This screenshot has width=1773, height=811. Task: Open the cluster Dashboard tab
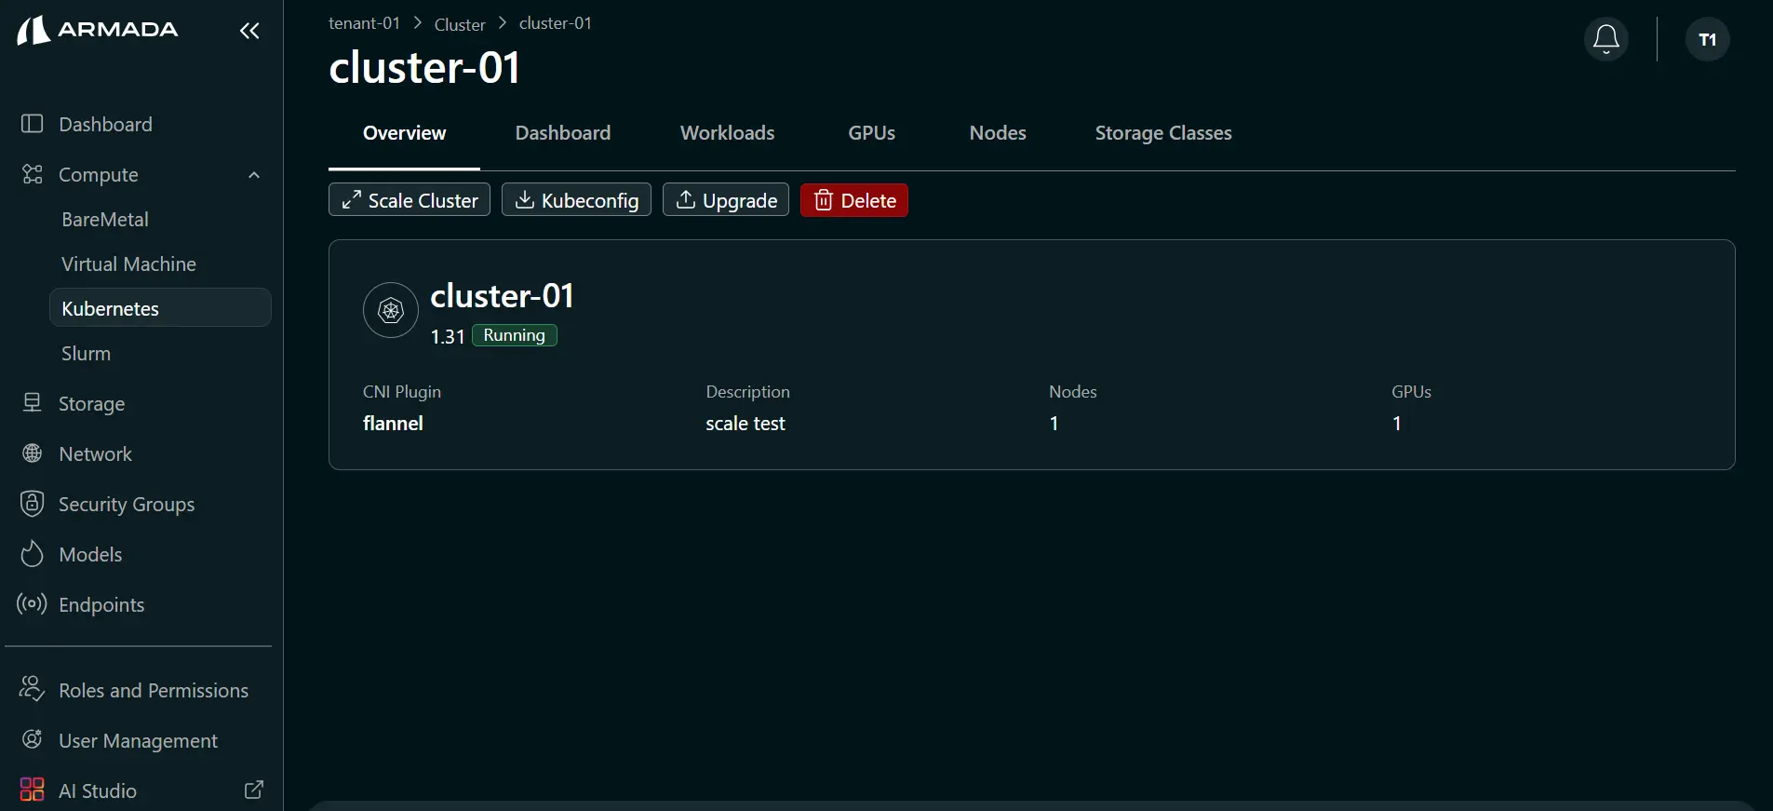[563, 133]
